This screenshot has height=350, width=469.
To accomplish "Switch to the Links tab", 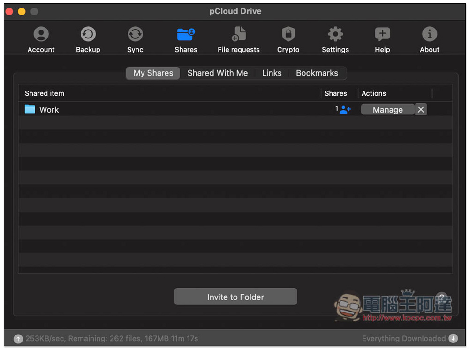I will (x=272, y=73).
